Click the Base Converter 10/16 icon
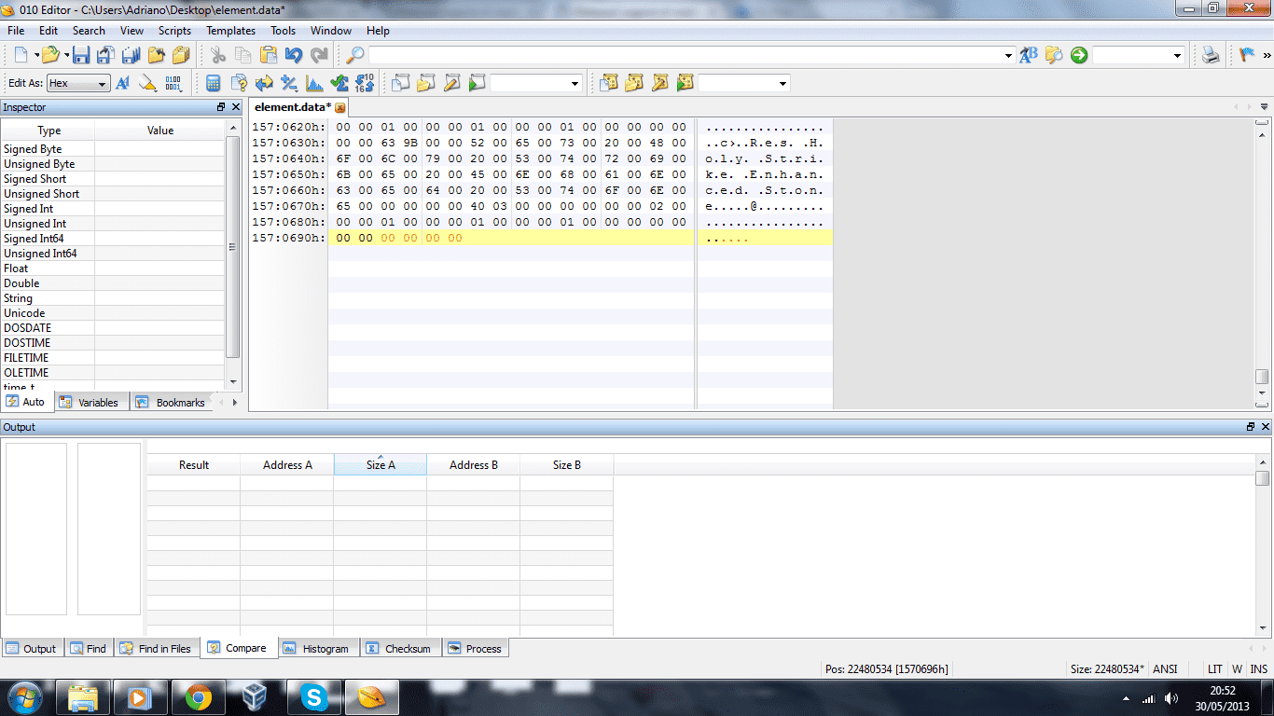Image resolution: width=1274 pixels, height=716 pixels. point(365,83)
